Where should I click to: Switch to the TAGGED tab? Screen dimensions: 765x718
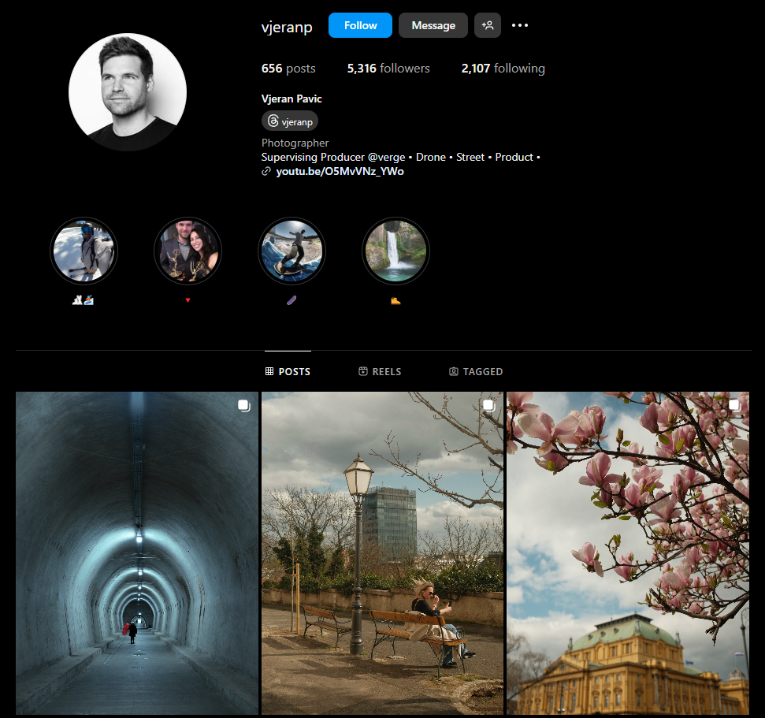tap(476, 371)
